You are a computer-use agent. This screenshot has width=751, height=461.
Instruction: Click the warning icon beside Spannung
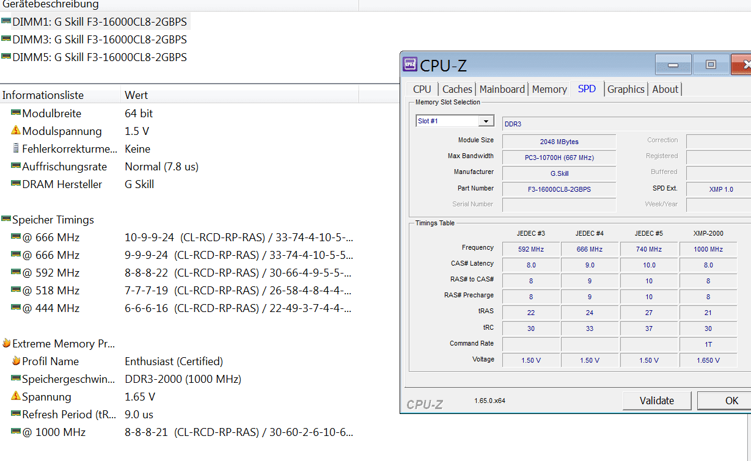point(16,396)
